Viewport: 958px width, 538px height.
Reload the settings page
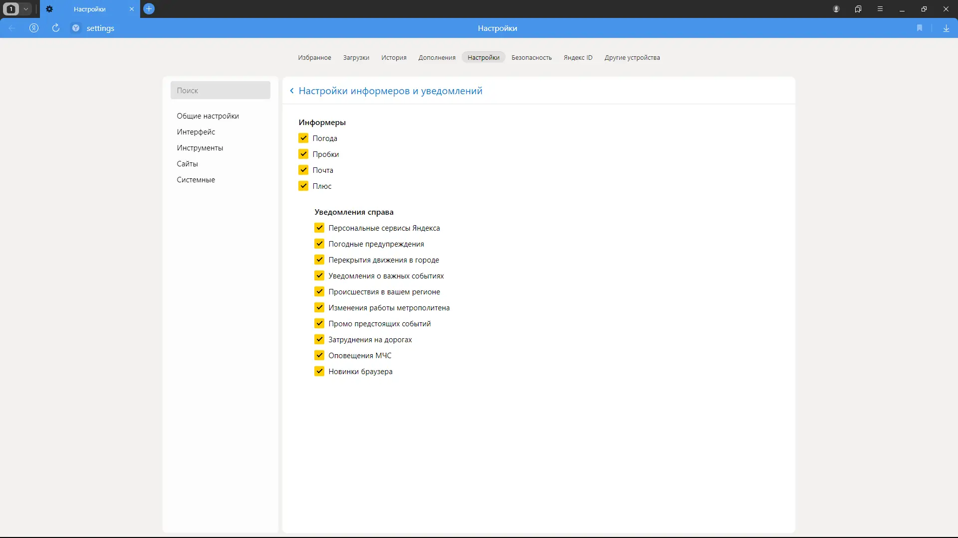[x=56, y=28]
